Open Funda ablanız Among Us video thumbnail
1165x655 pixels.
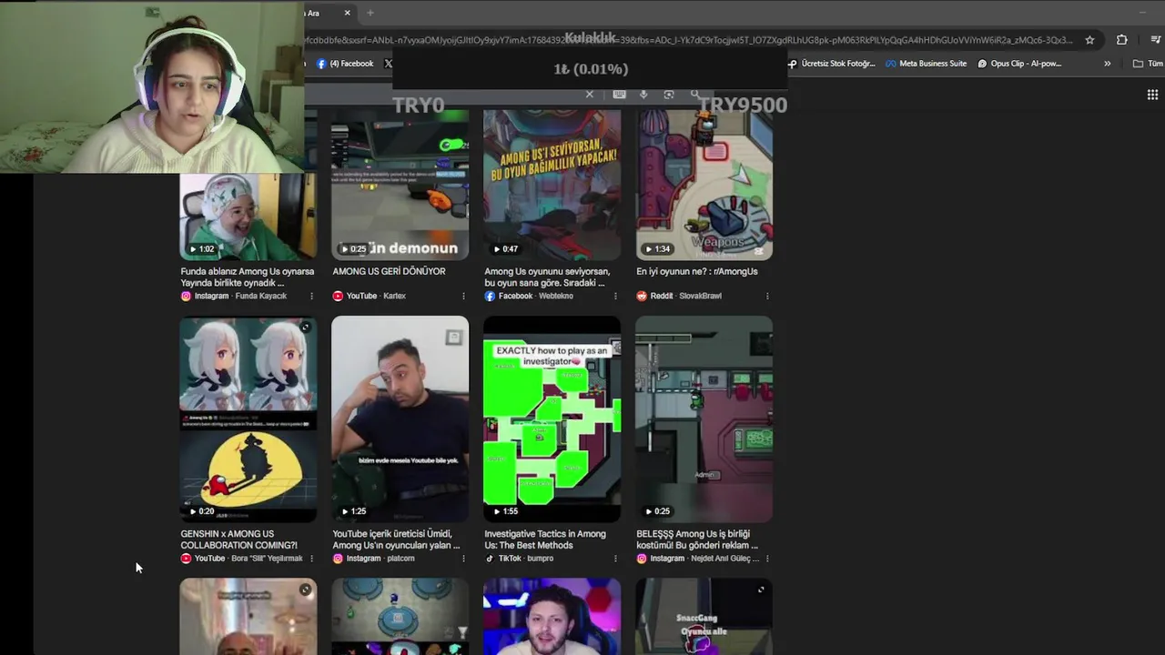click(x=248, y=217)
